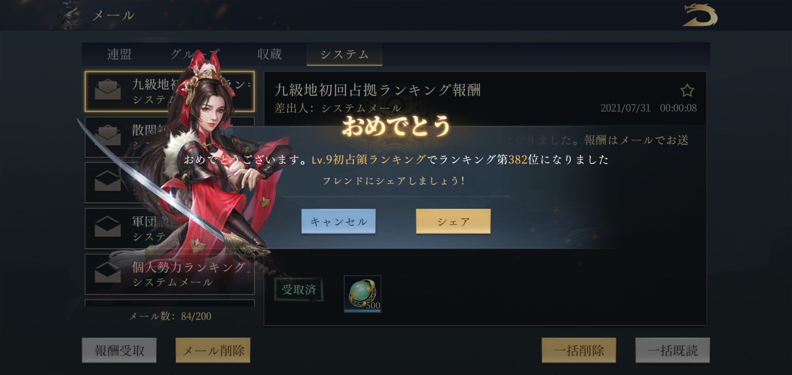Screen dimensions: 792x375
Task: Click the メール削除 button
Action: tap(213, 350)
